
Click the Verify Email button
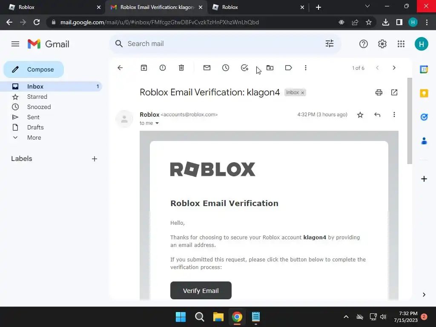(x=201, y=290)
